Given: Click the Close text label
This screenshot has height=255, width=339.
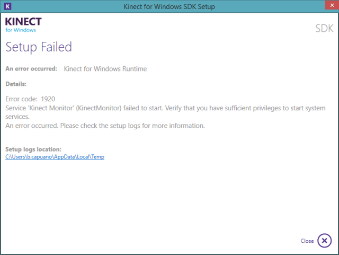Looking at the screenshot, I should pyautogui.click(x=307, y=241).
